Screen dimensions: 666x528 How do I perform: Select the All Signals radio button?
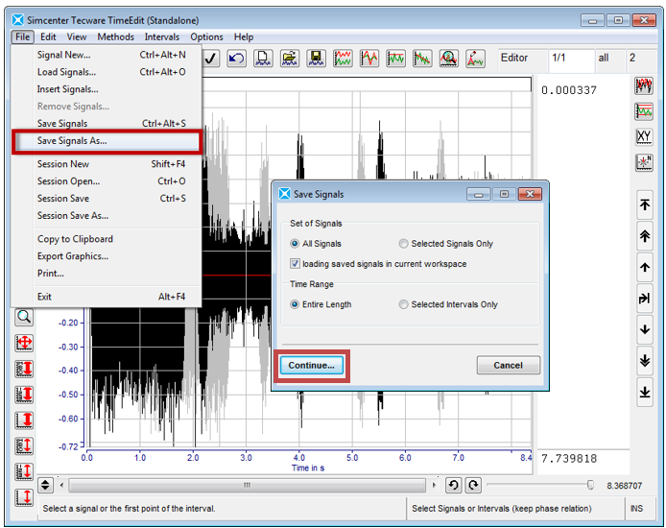[x=295, y=244]
